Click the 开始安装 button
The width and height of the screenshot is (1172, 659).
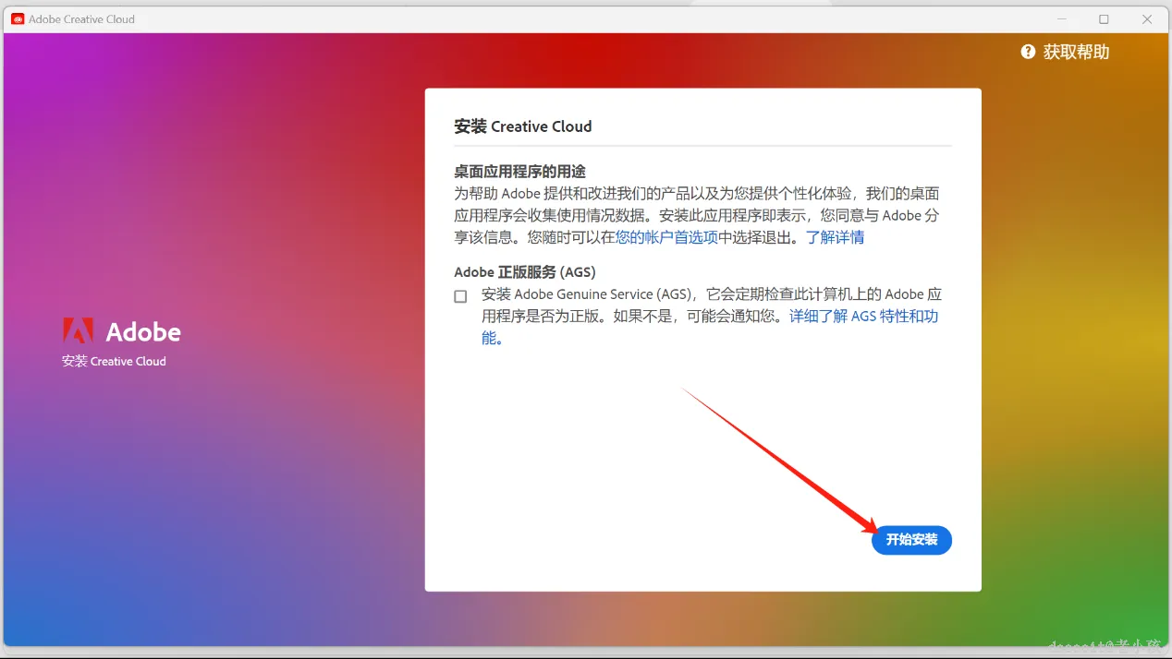tap(911, 540)
